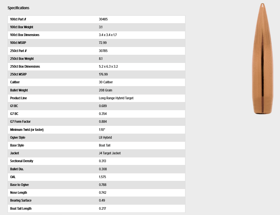Click the 100ct MSRP value 72.99
Screen dimensions: 280x215
pos(103,43)
